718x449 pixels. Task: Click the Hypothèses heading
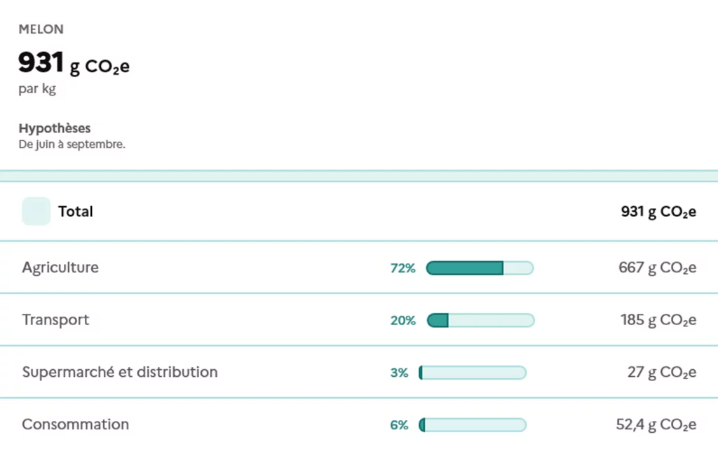54,129
